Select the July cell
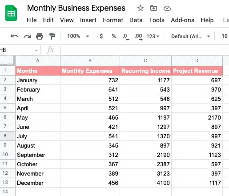The width and height of the screenshot is (229, 196). 38,136
